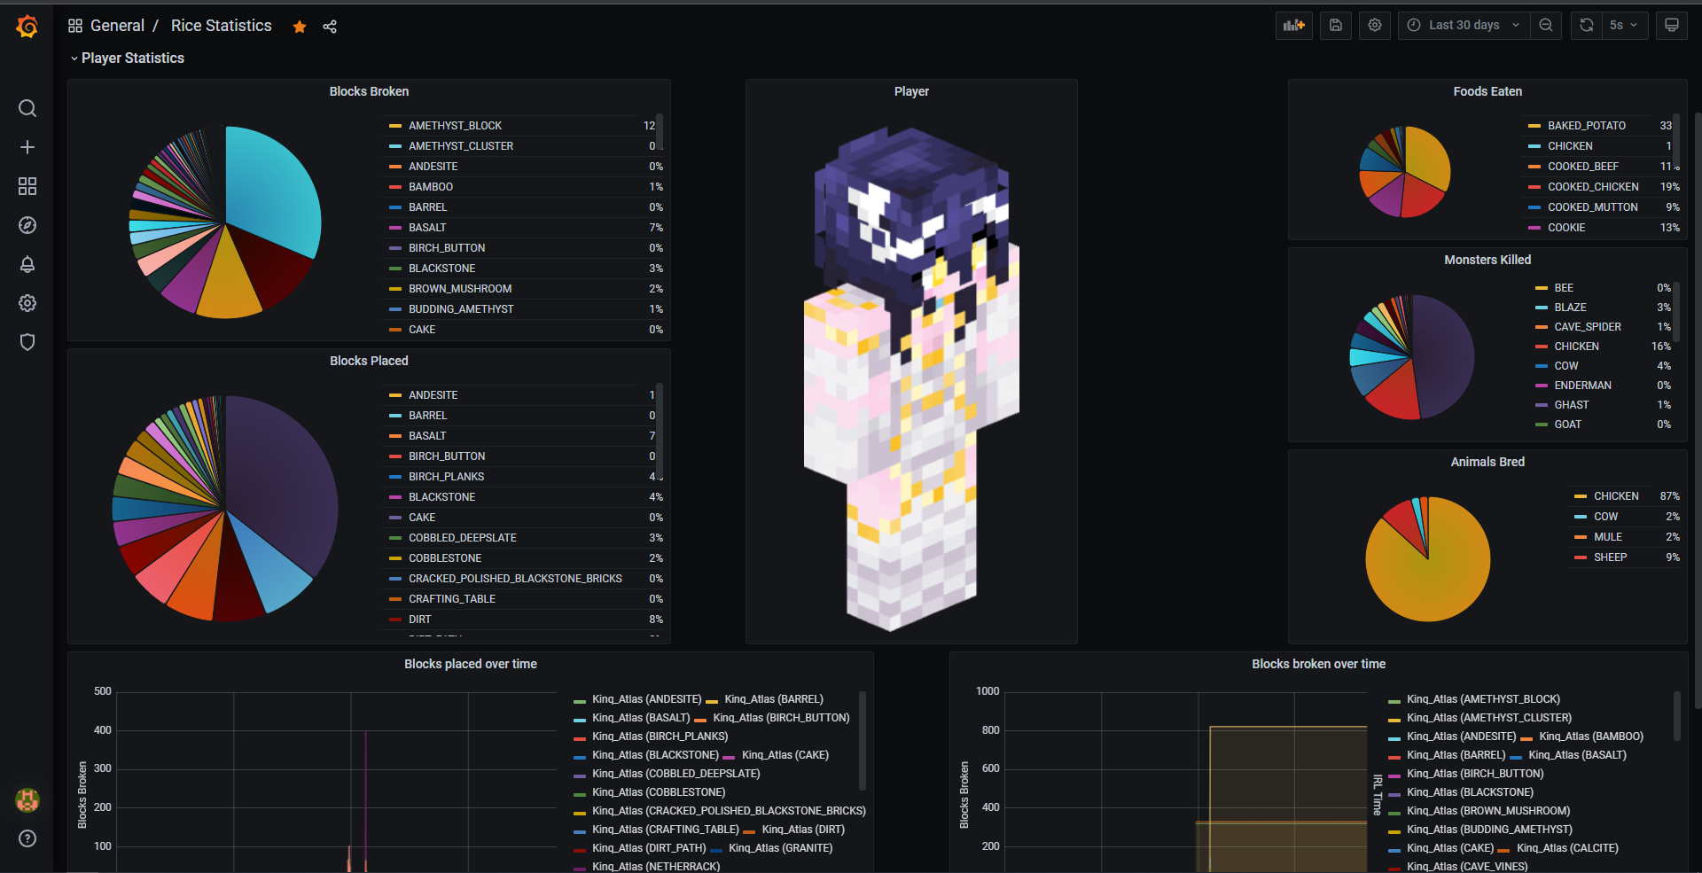Click the CACKED_POLISHED_BLACKSTONE_BRICKS row in Blocks Placed
The image size is (1702, 873).
[x=526, y=579]
